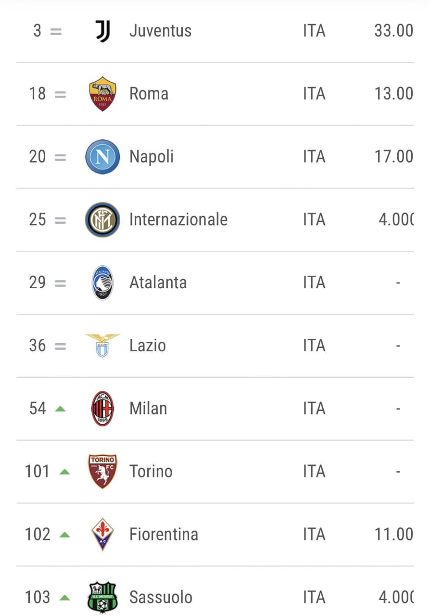Click the Fiorentina club crest
This screenshot has height=616, width=430.
coord(102,534)
